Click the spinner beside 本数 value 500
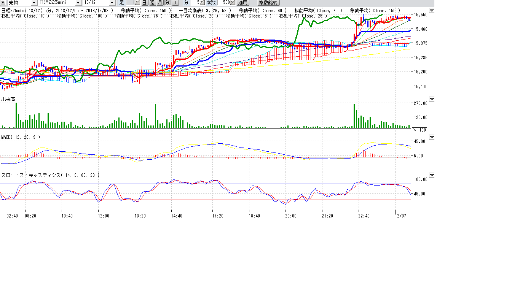 coord(233,3)
